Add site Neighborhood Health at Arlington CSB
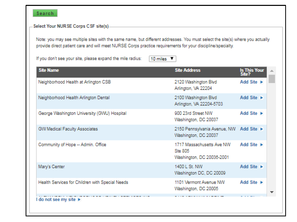This screenshot has height=222, width=297. [x=249, y=82]
